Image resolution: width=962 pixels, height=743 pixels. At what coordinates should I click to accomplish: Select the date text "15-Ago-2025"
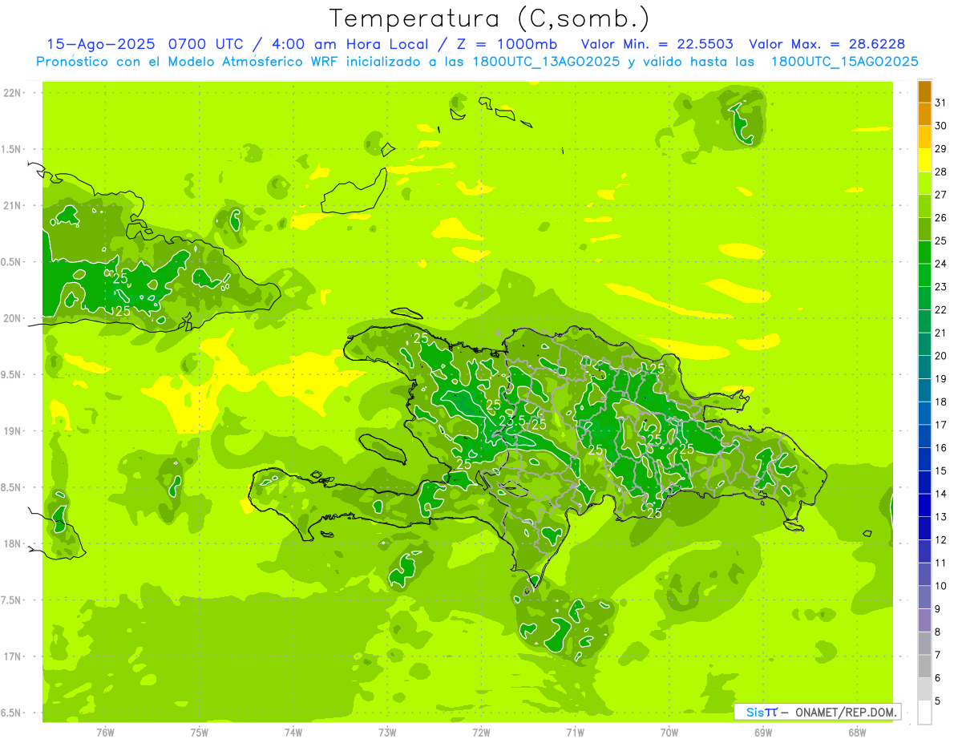[x=102, y=44]
